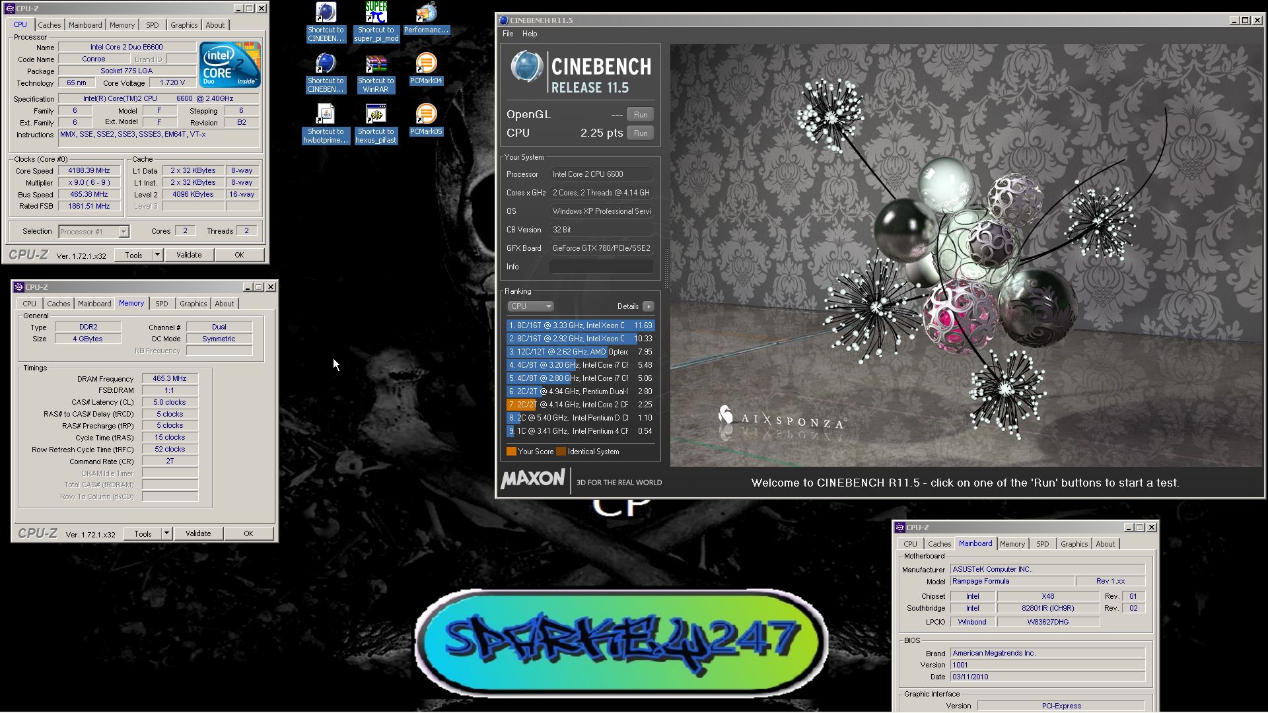1268x713 pixels.
Task: Click the Cinebench rendered scene image
Action: (x=966, y=255)
